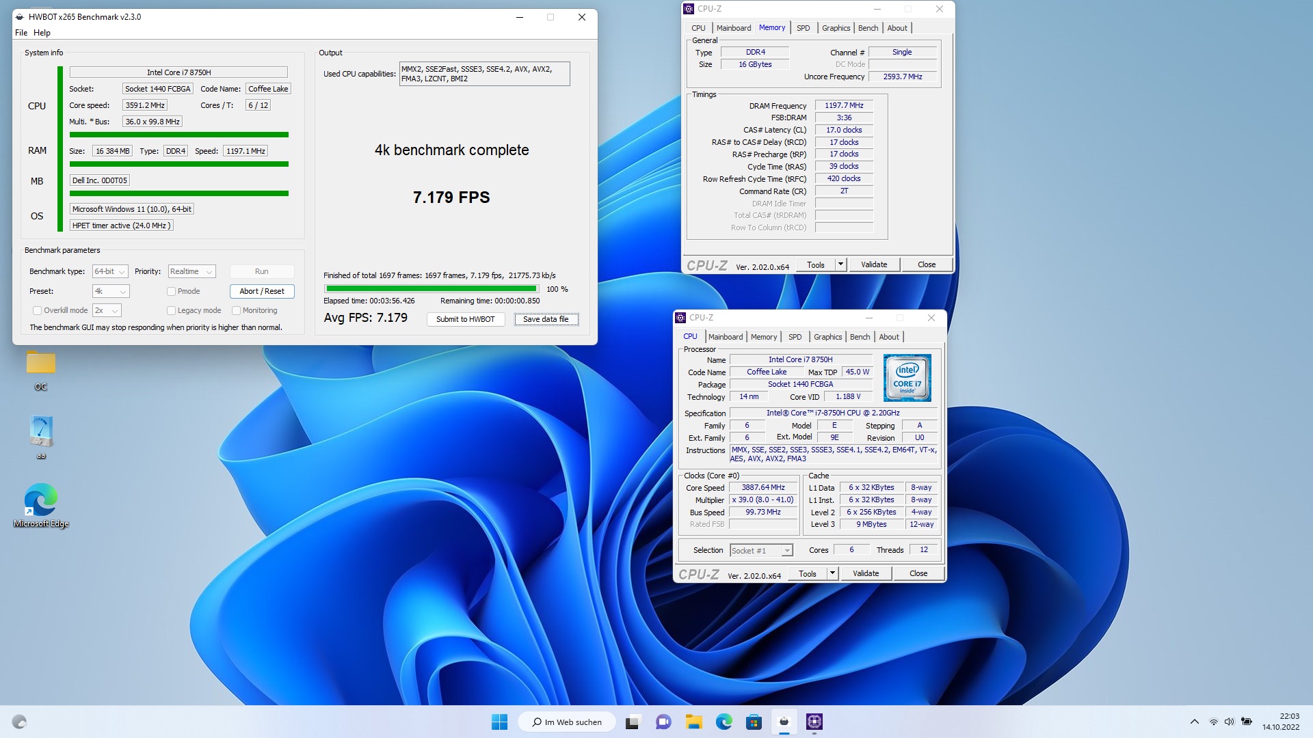Open the 'aa' desktop file icon

click(x=41, y=437)
